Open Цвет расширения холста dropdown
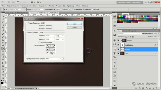Viewport: 161px width, 90px height. (53, 59)
